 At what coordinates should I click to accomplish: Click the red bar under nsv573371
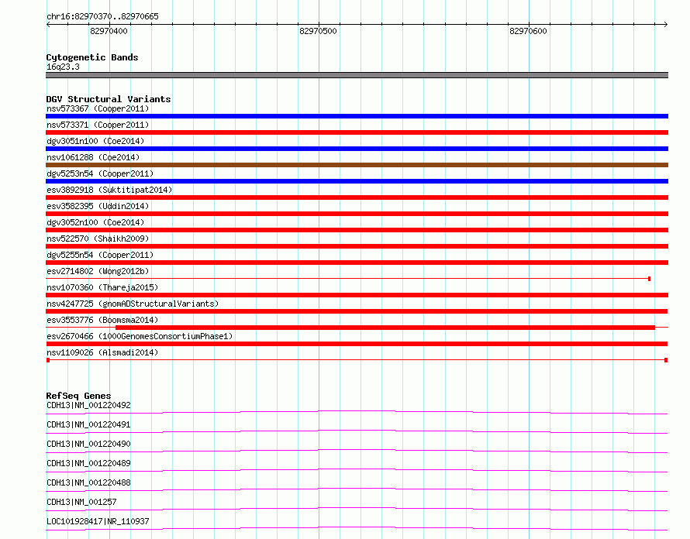point(357,132)
